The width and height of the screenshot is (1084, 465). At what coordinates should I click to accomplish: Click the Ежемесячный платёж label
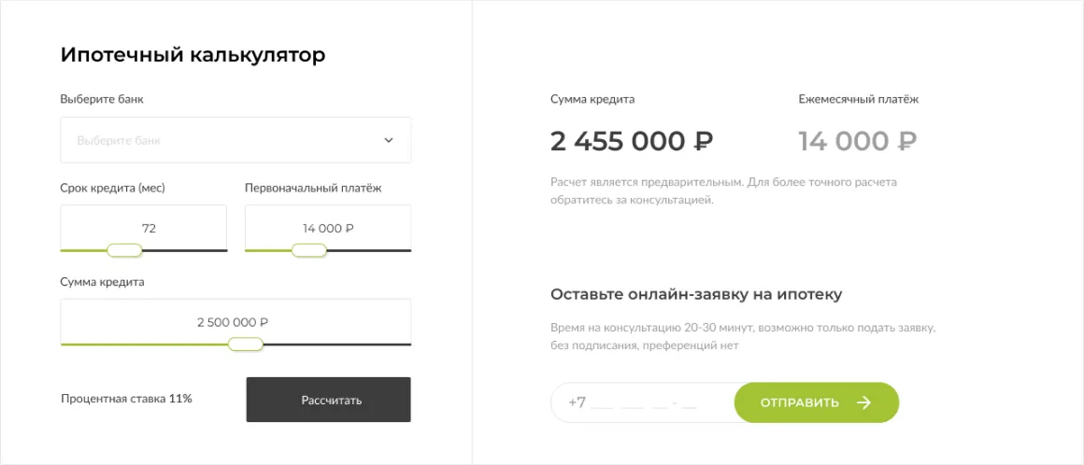click(859, 99)
